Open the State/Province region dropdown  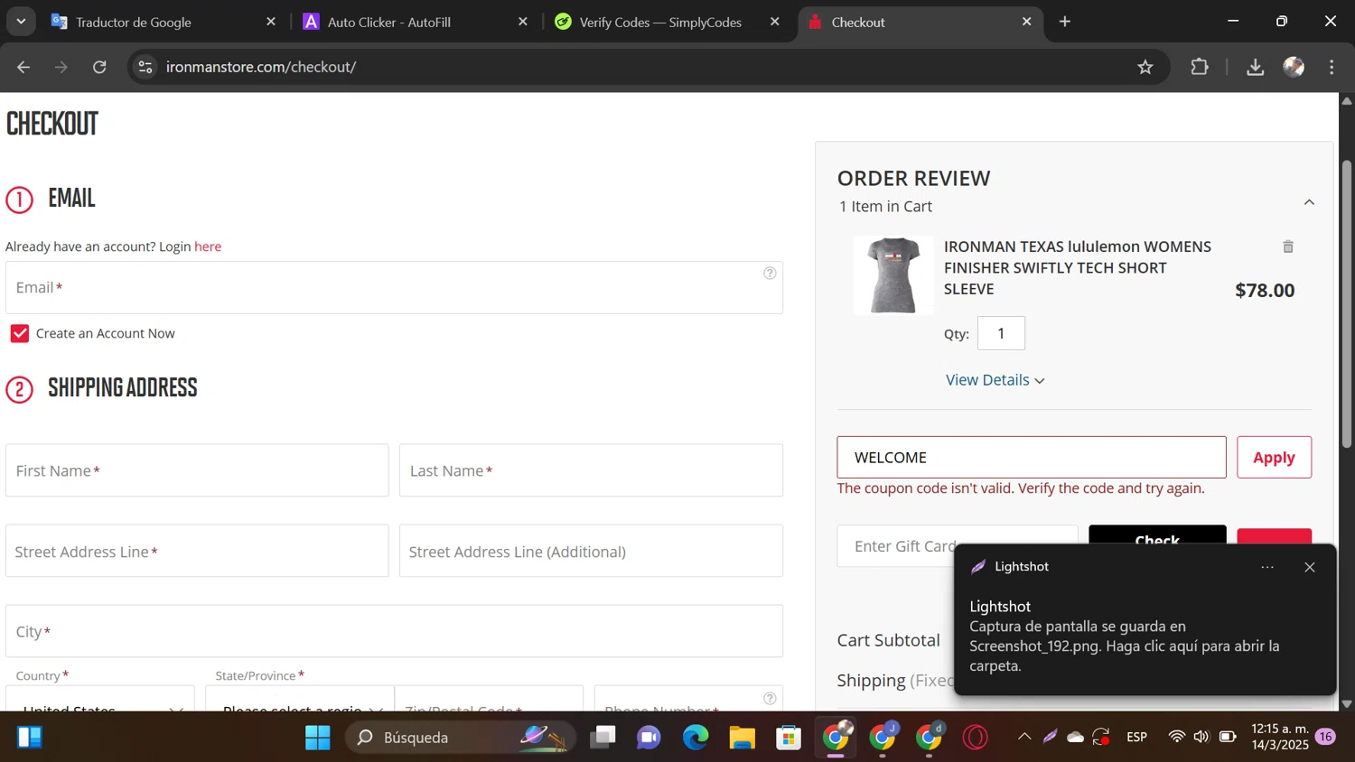point(300,699)
